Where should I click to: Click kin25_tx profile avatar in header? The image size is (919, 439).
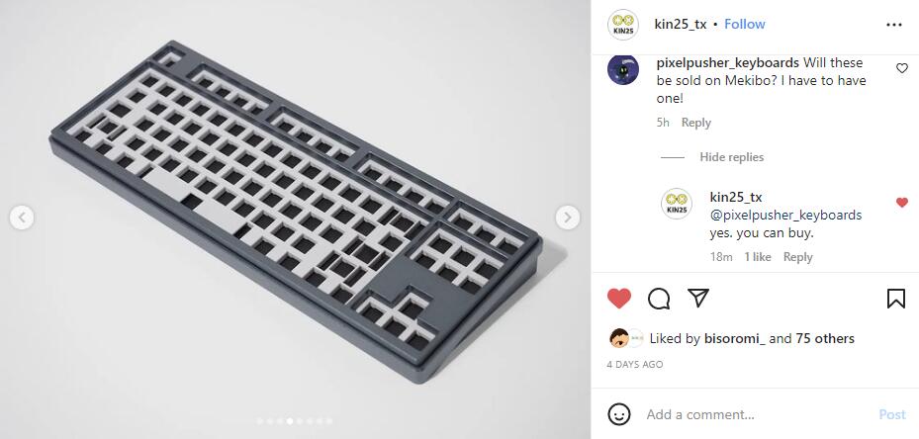[623, 25]
